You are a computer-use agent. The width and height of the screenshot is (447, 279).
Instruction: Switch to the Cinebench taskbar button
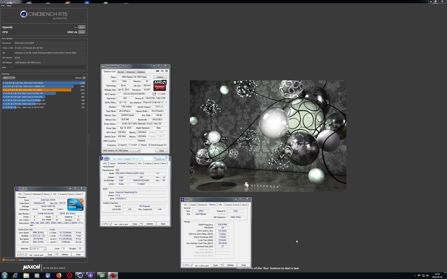click(80, 275)
